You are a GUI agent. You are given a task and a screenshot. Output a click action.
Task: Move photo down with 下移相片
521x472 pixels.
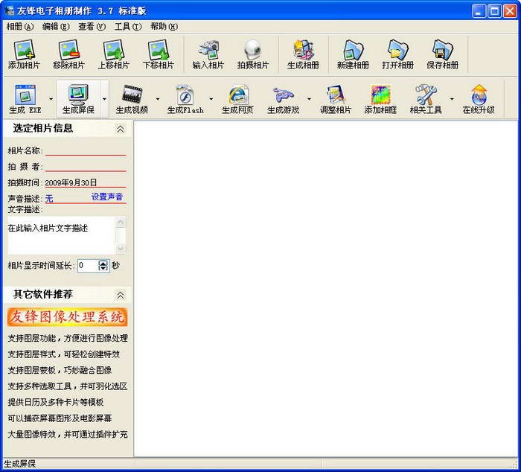coord(159,55)
